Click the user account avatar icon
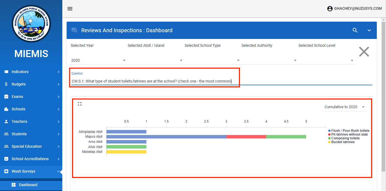This screenshot has width=386, height=191. click(x=330, y=9)
